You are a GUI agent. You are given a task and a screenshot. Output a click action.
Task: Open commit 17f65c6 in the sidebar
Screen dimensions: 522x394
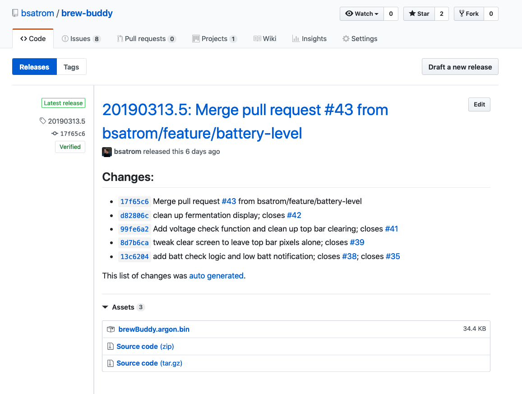pos(73,134)
